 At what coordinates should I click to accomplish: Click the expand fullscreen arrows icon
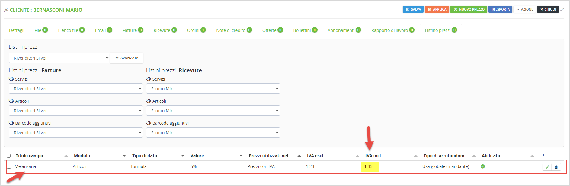pyautogui.click(x=562, y=10)
